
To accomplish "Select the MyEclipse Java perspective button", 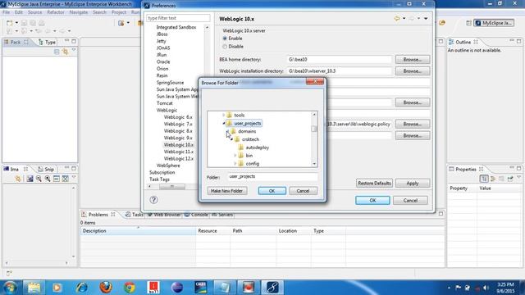I will coord(494,23).
